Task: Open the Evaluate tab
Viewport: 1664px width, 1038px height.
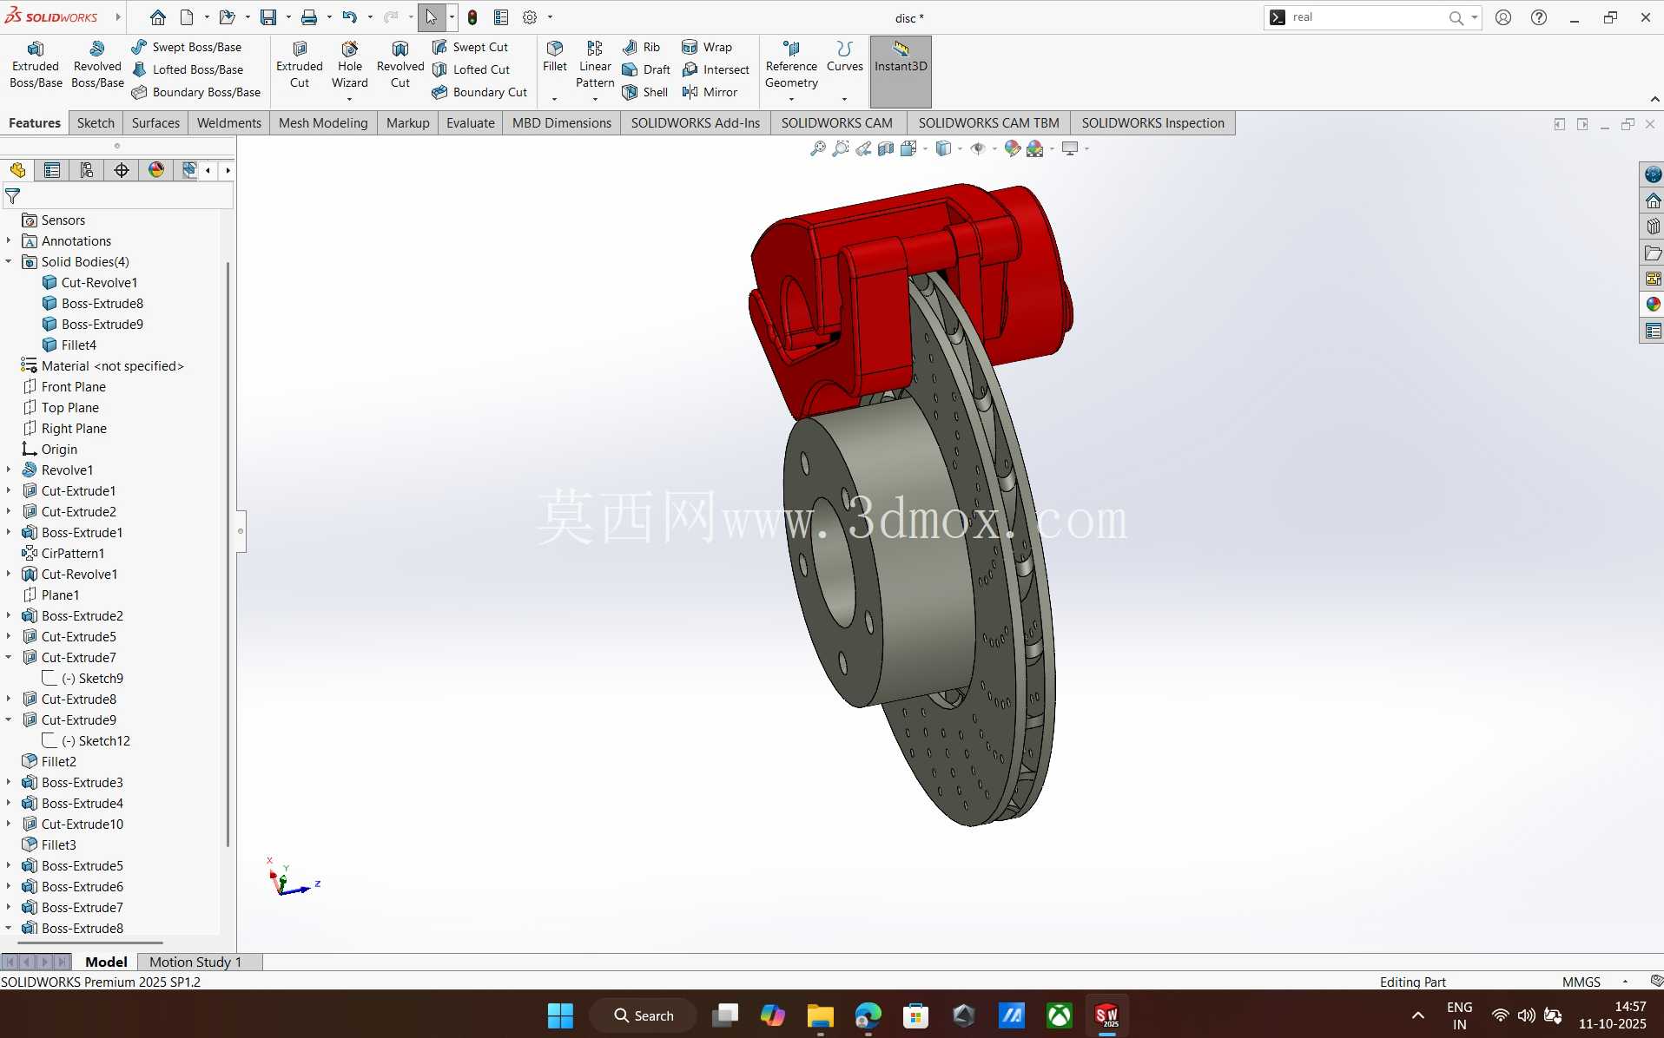Action: [x=471, y=123]
